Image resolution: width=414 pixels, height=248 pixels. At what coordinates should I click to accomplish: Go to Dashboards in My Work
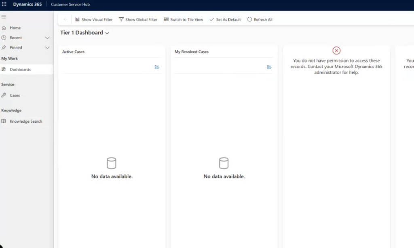tap(20, 69)
